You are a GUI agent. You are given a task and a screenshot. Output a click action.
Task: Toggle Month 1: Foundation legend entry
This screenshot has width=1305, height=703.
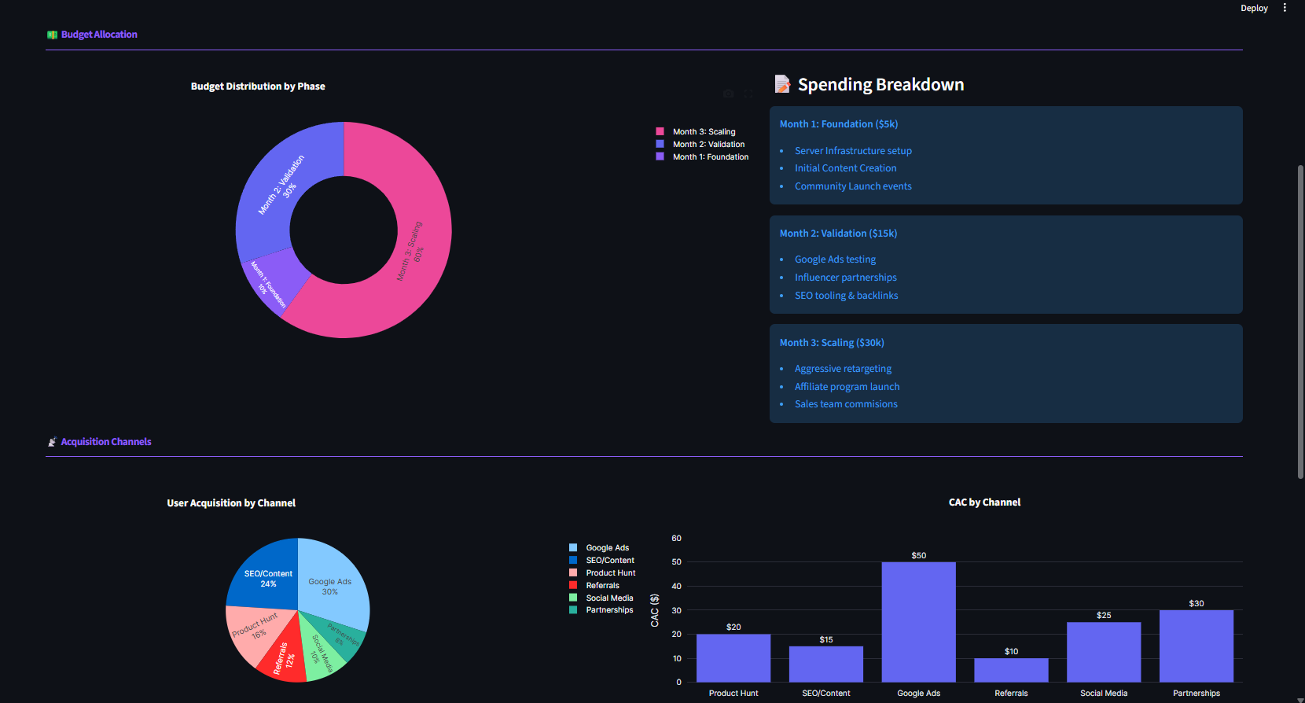[710, 157]
